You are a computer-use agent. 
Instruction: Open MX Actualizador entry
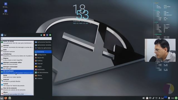pos(17,72)
